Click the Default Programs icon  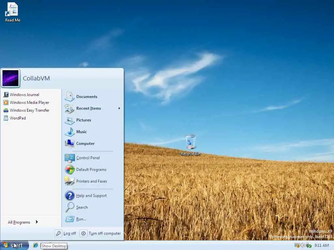point(69,170)
